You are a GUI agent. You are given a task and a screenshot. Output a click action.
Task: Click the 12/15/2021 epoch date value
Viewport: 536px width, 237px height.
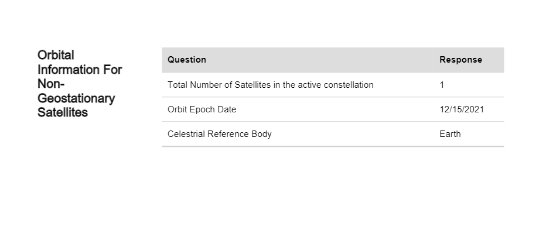tap(462, 109)
